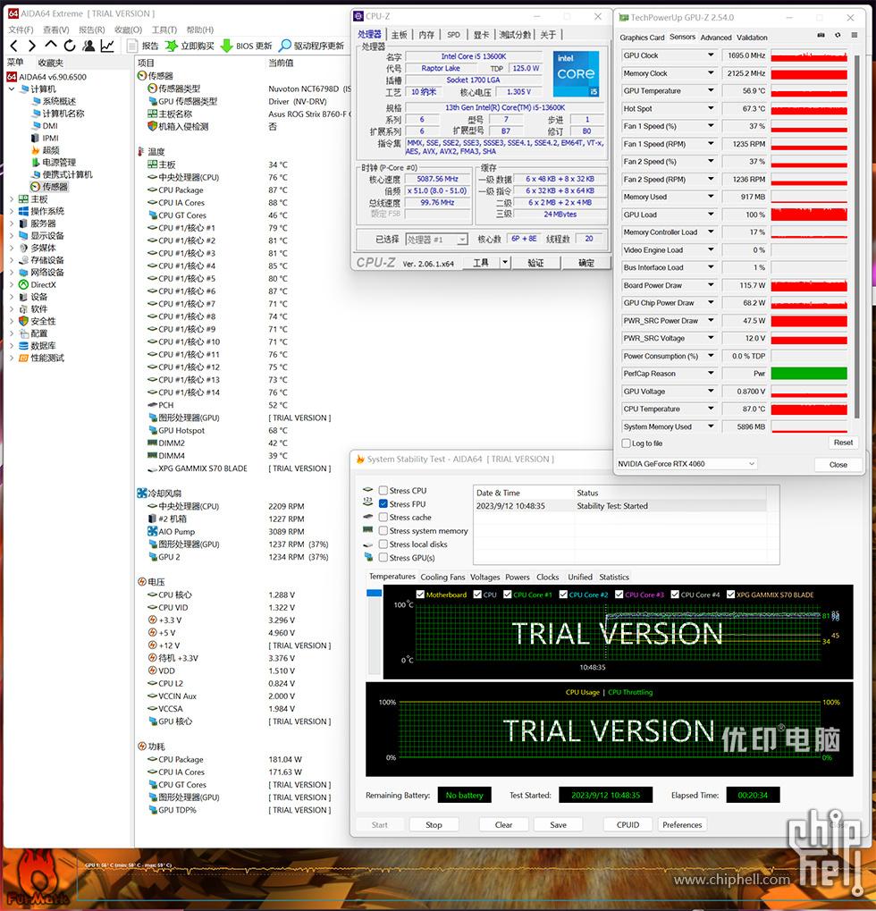Open the Memory Clock sensor dropdown
The width and height of the screenshot is (876, 911).
711,73
